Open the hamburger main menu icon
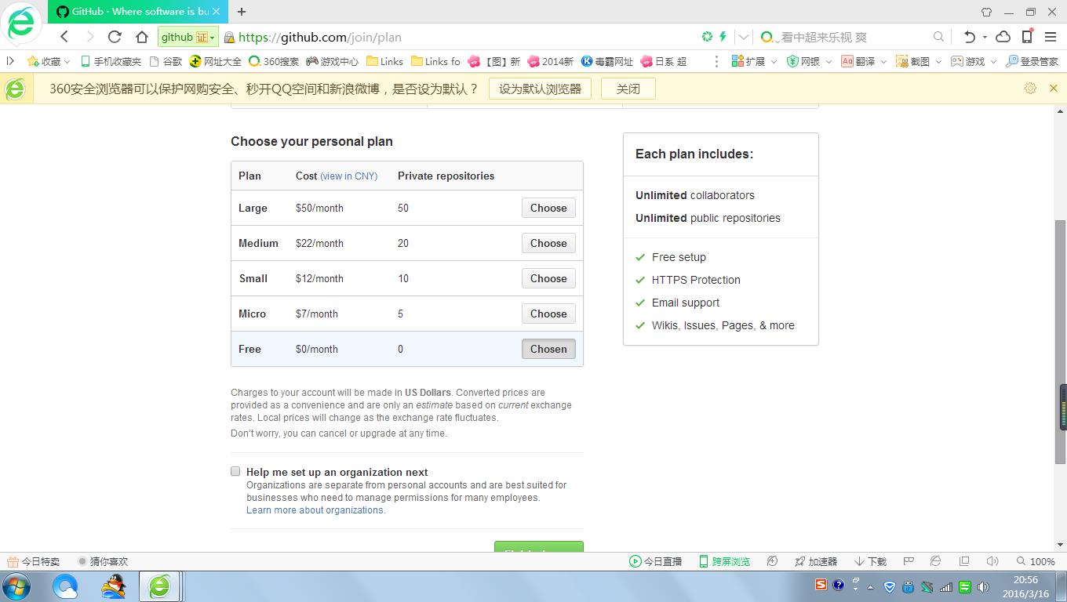The width and height of the screenshot is (1067, 602). [x=1051, y=37]
